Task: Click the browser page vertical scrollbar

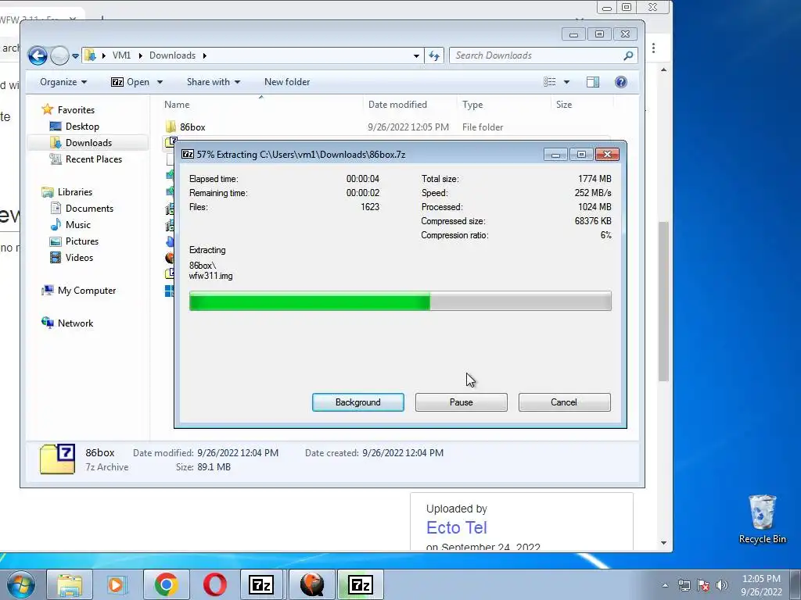Action: [x=663, y=301]
